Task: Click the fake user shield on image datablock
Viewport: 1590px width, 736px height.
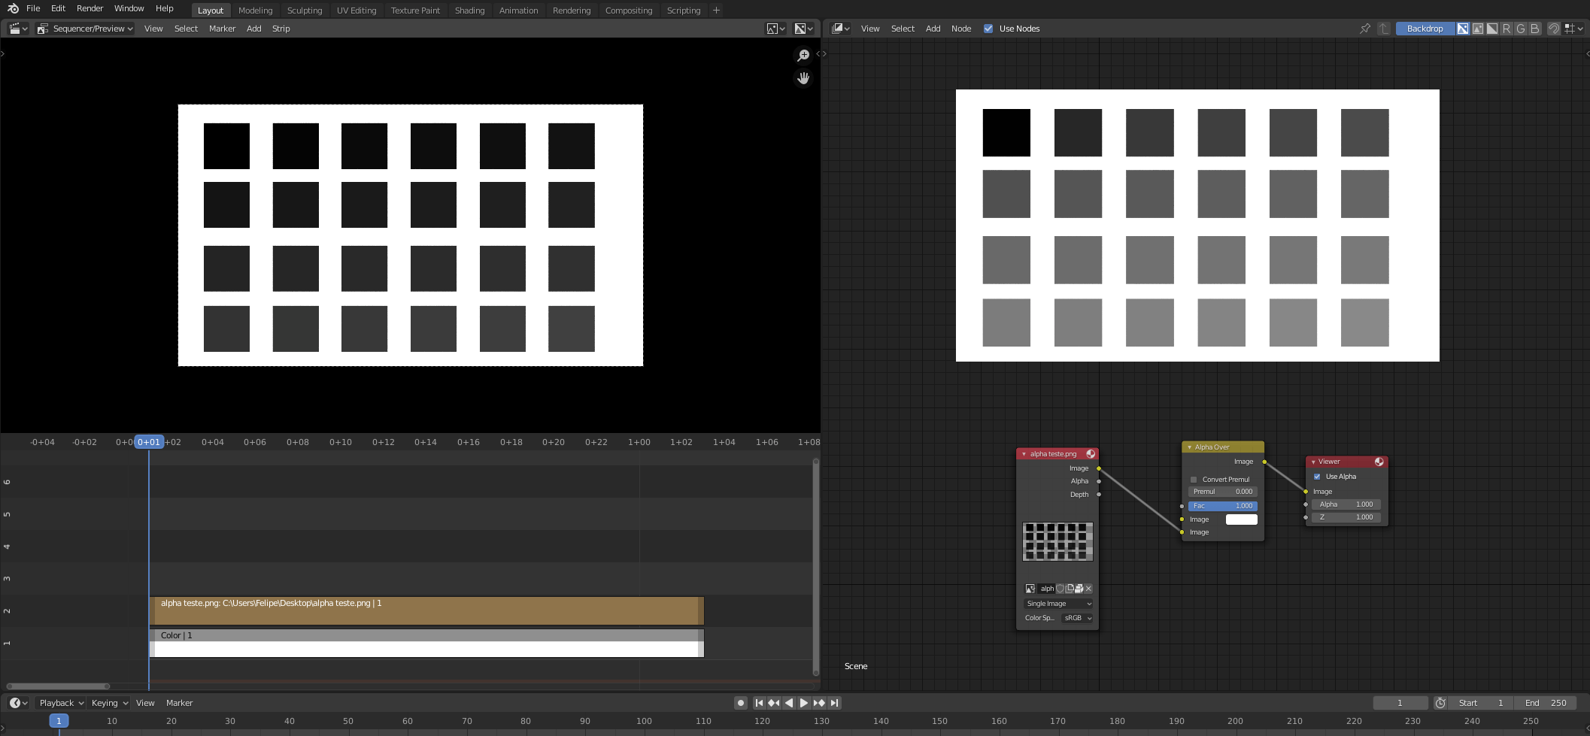Action: (1060, 589)
